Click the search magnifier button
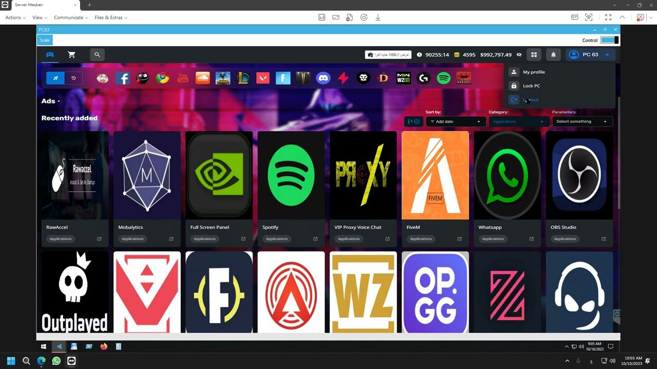 coord(97,54)
